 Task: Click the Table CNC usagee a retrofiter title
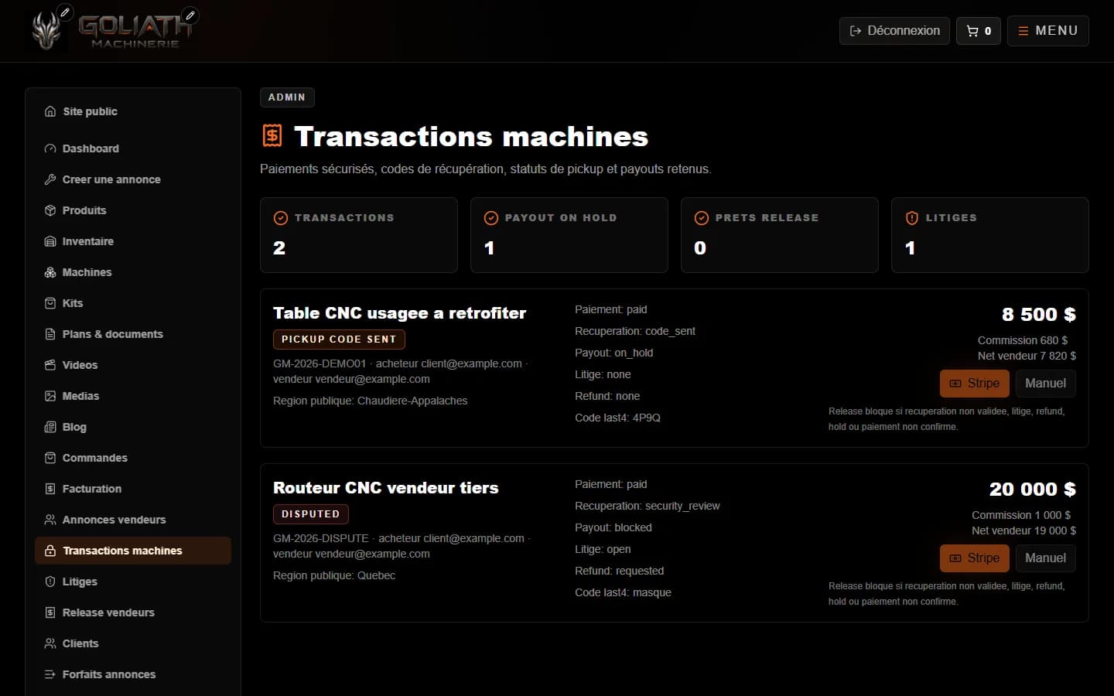[x=400, y=313]
